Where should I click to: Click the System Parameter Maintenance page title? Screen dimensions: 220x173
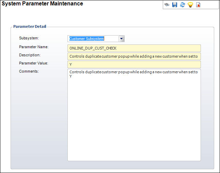coord(42,3)
